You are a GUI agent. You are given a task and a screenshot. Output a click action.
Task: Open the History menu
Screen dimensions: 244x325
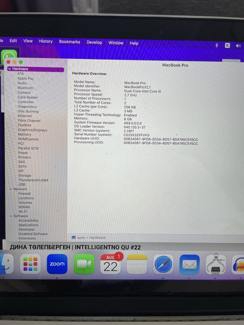coord(46,41)
